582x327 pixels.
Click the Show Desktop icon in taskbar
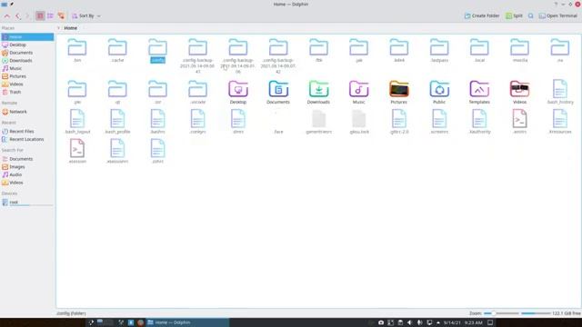point(490,322)
